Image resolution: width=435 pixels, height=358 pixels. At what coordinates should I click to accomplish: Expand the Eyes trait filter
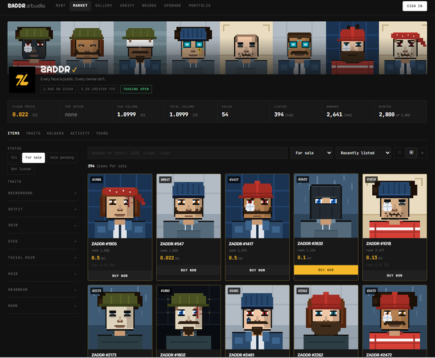coord(42,241)
